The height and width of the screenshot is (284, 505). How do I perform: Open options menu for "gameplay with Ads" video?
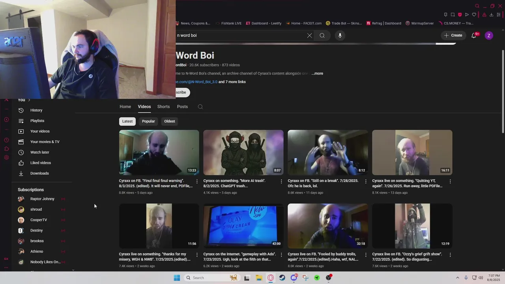pos(281,255)
